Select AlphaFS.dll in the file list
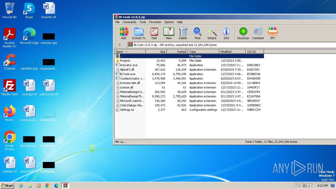 (x=189, y=70)
